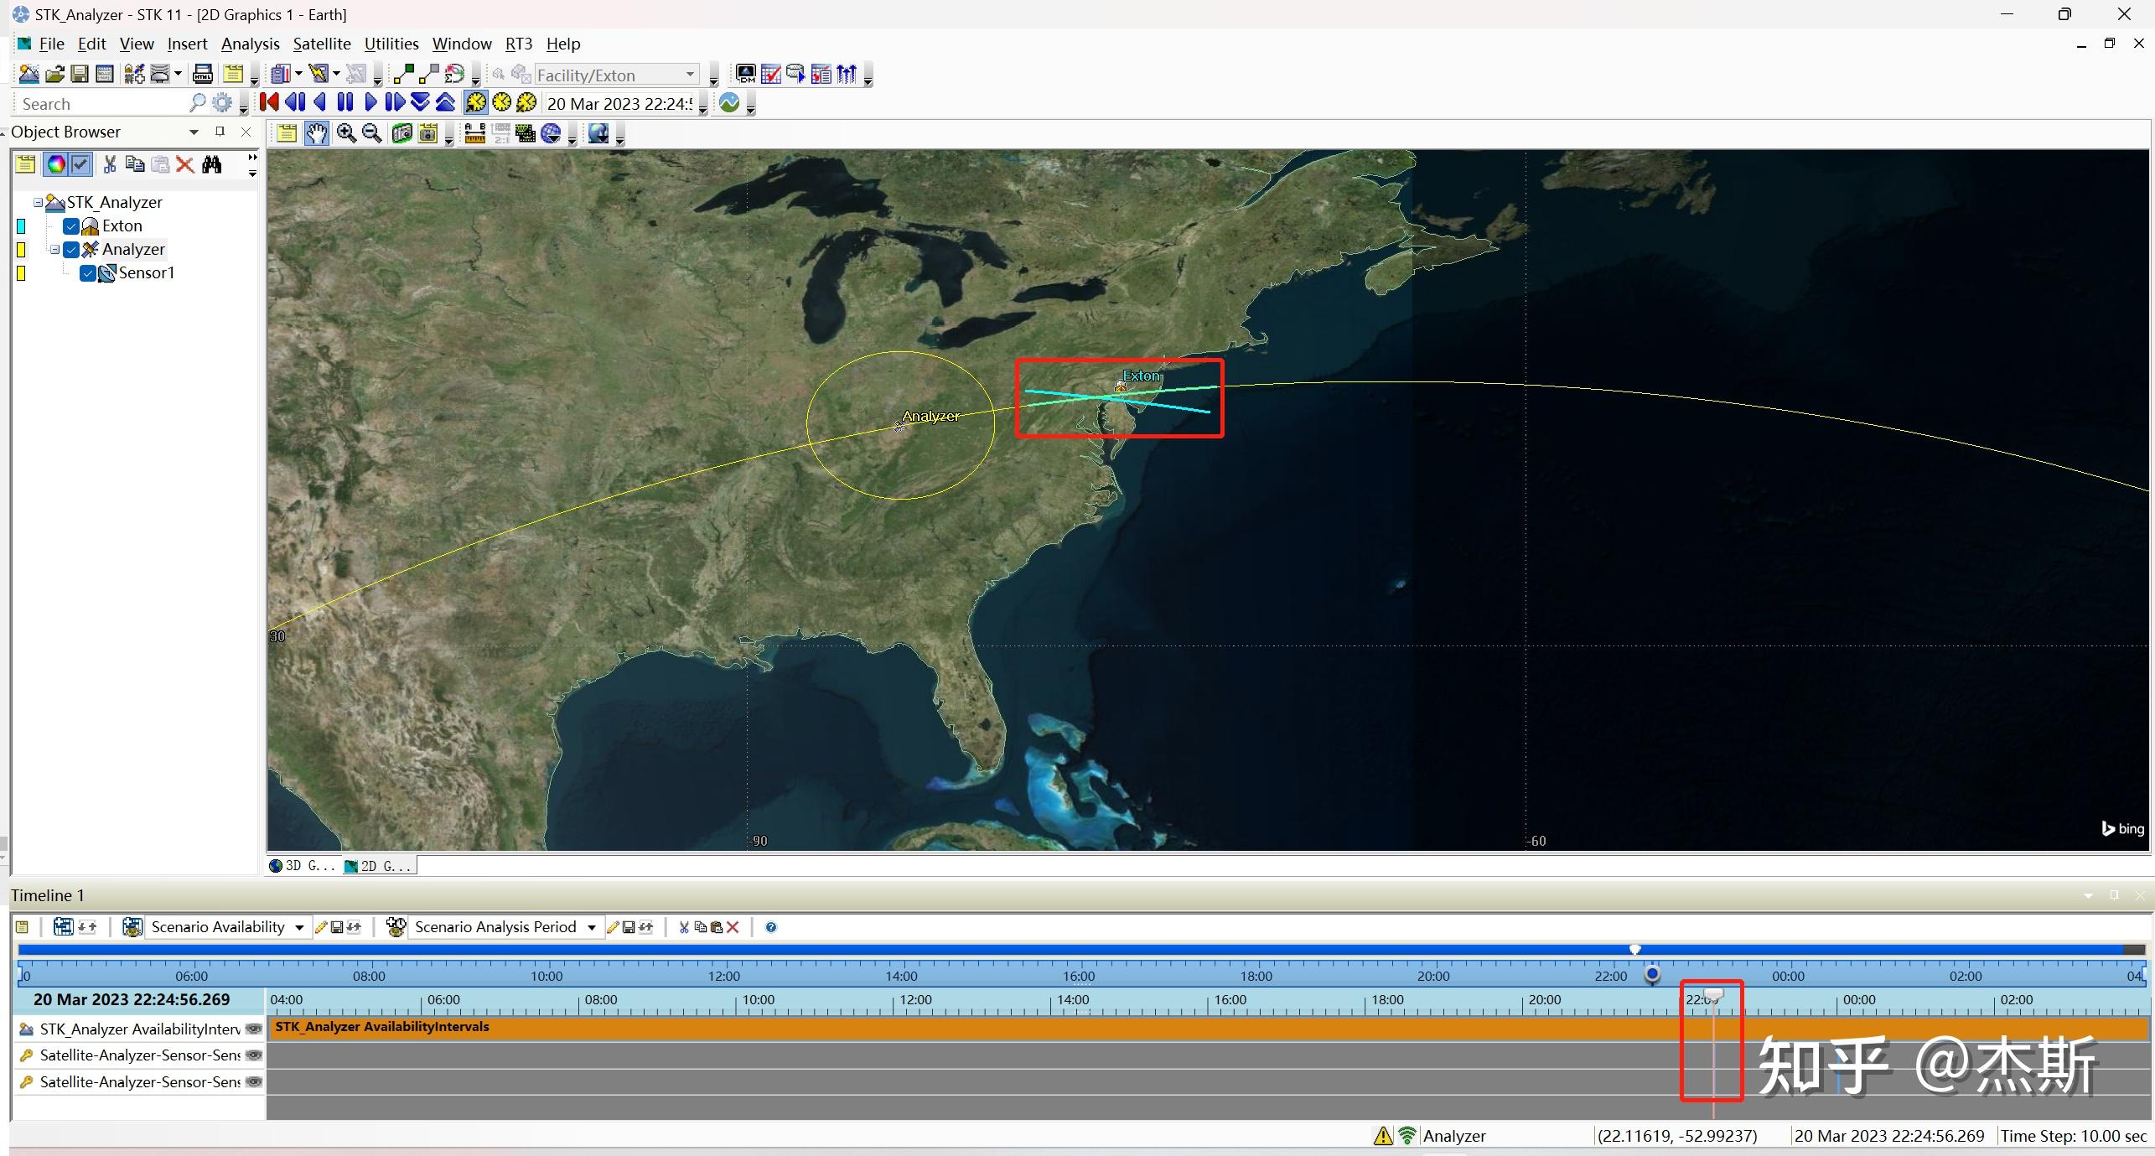The image size is (2155, 1156).
Task: Click the yellow color swatch beside Analyzer
Action: (22, 250)
